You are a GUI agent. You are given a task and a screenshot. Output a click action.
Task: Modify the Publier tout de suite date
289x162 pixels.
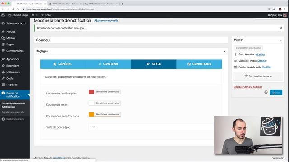tap(266, 67)
